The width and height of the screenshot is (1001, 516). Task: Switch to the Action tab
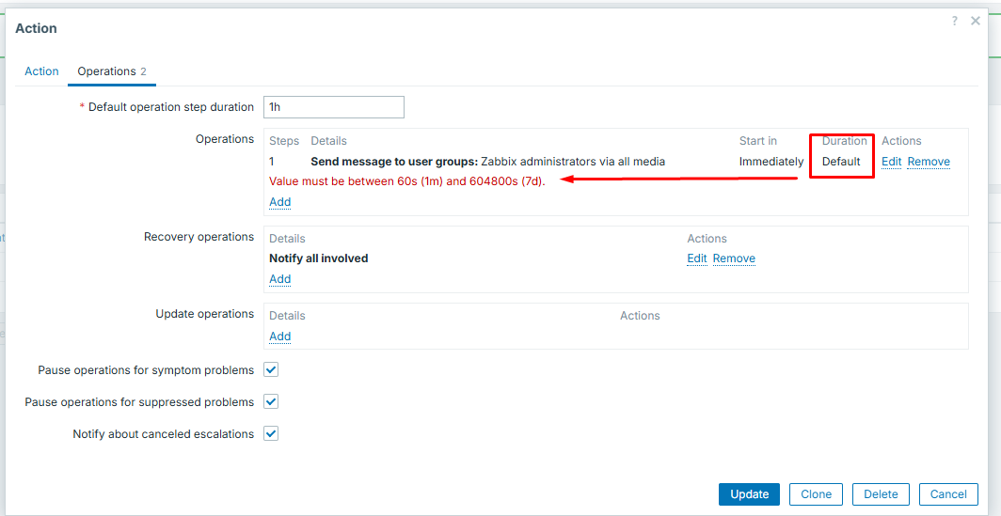[x=41, y=71]
